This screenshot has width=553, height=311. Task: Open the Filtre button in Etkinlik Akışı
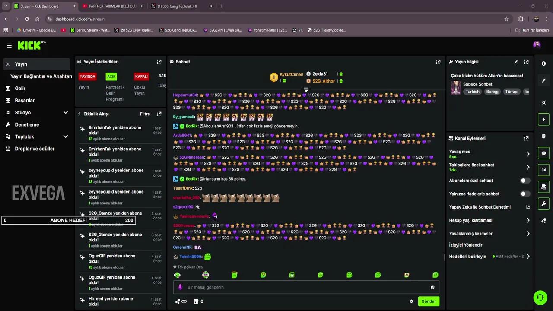[x=145, y=114]
